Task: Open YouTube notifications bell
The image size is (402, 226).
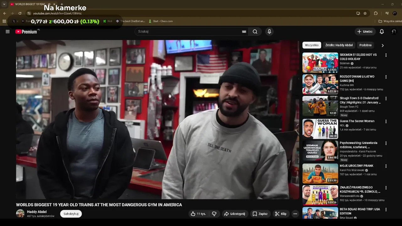Action: tap(382, 31)
